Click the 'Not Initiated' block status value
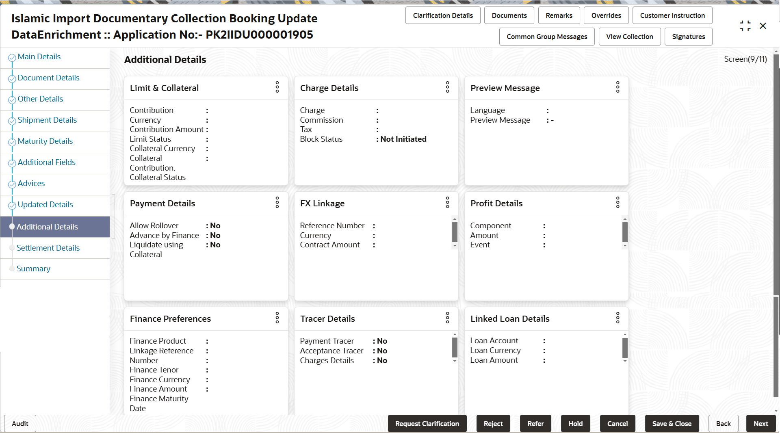Image resolution: width=780 pixels, height=433 pixels. (403, 139)
